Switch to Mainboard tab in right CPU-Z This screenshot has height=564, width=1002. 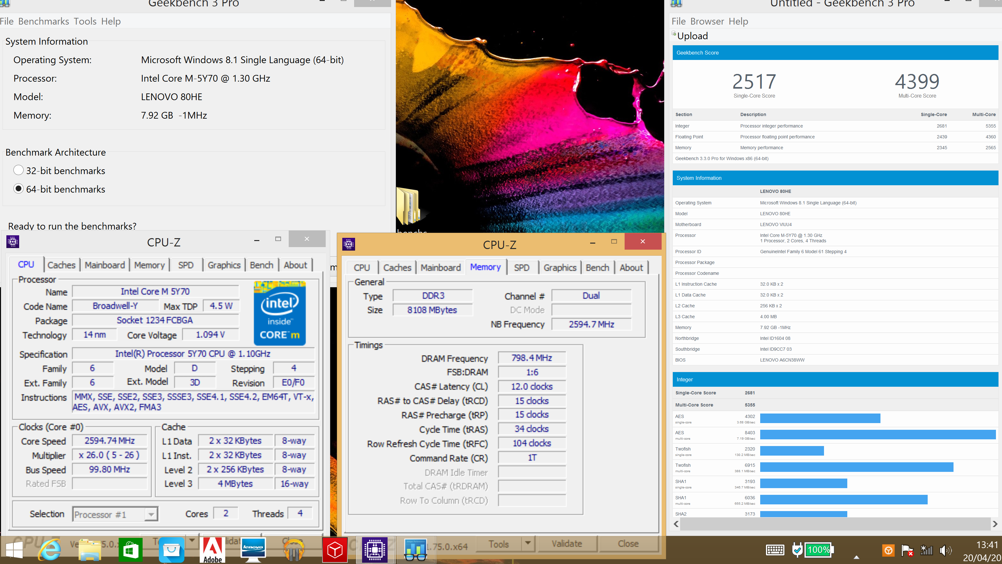pos(441,267)
